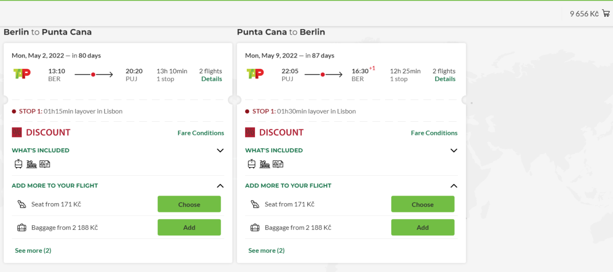The height and width of the screenshot is (272, 613).
Task: Collapse Add More to Your Flight on outbound card
Action: point(220,186)
